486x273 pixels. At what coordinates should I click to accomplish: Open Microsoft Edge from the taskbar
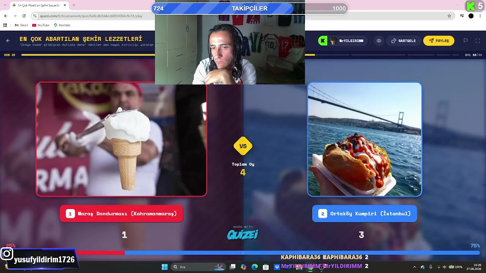click(254, 267)
